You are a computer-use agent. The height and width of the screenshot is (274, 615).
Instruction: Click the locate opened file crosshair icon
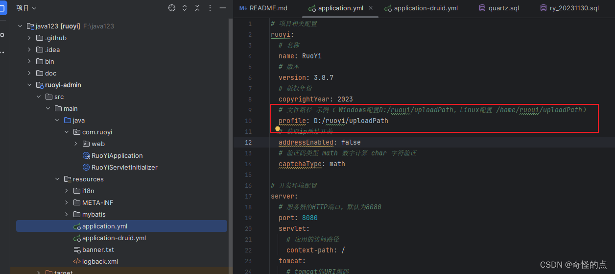[171, 8]
